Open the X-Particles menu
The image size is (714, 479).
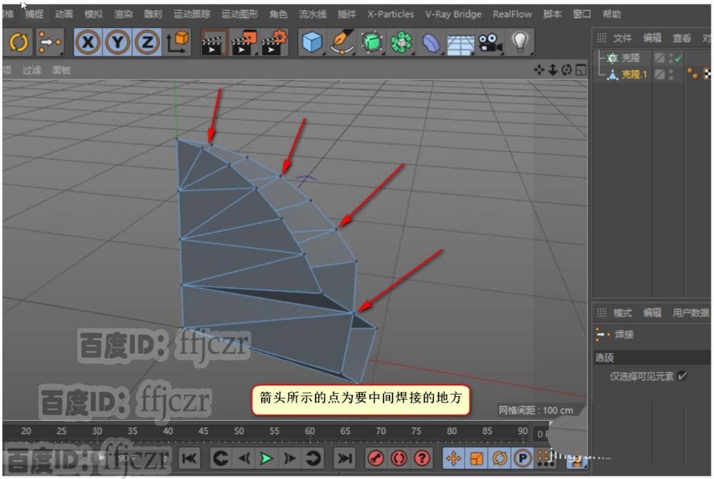[x=391, y=14]
